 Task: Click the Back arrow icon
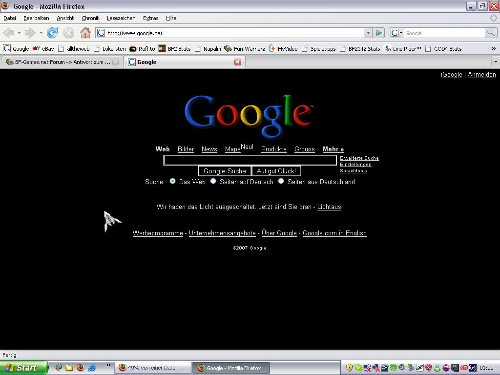tap(8, 33)
